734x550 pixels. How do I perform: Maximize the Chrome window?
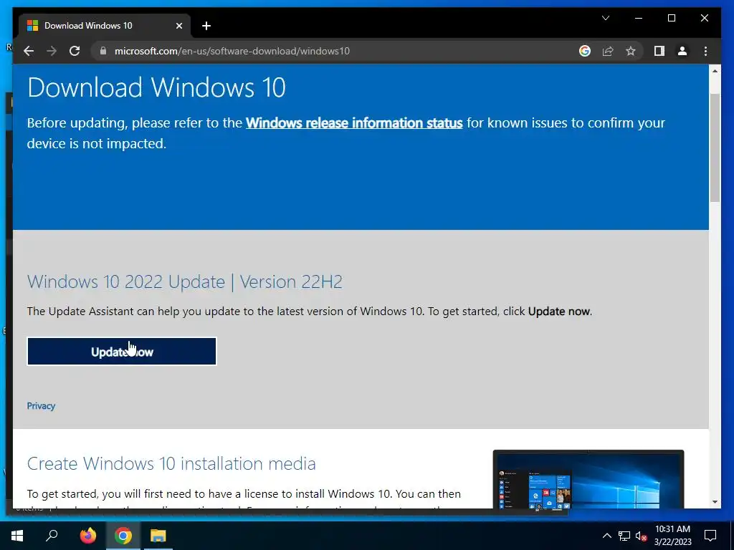click(x=671, y=18)
